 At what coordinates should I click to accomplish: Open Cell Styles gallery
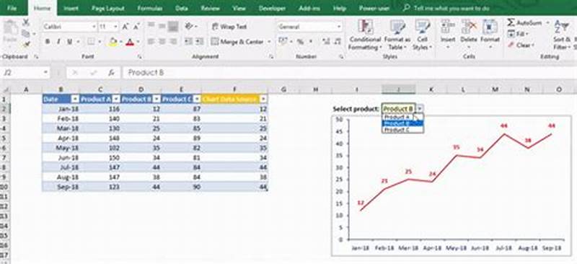[423, 35]
